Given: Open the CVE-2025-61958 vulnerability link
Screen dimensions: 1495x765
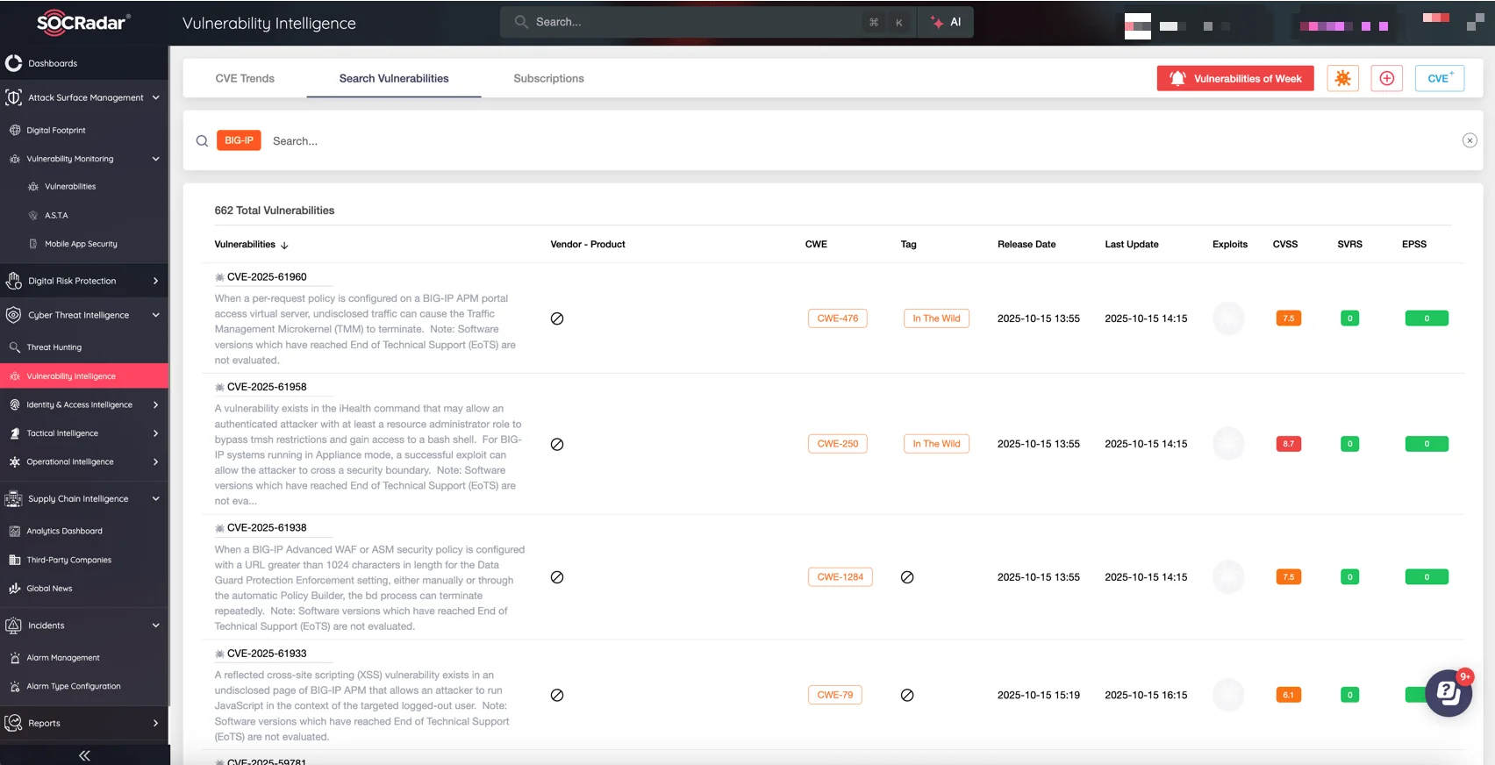Looking at the screenshot, I should coord(267,387).
